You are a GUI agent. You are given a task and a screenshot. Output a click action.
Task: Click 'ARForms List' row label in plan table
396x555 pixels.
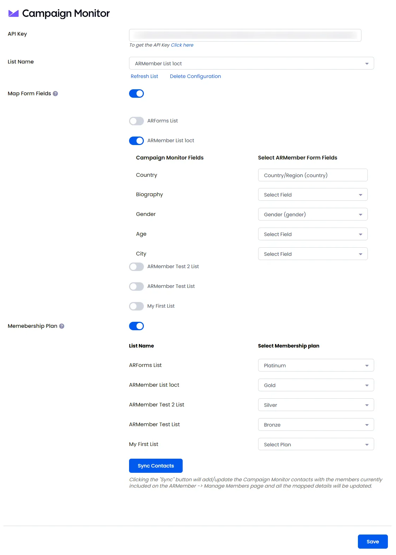(145, 365)
